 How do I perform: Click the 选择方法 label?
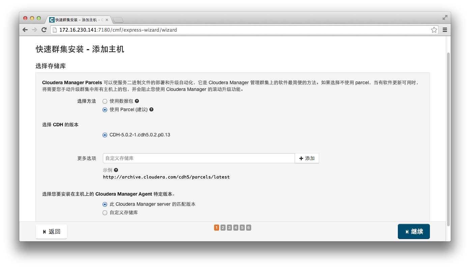[x=87, y=101]
